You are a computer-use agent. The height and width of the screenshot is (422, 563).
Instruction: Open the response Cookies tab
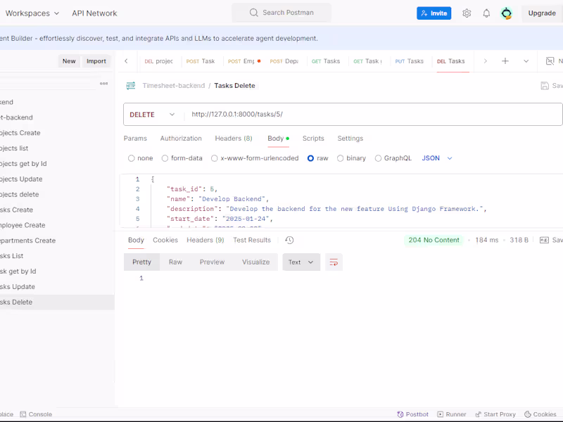click(x=165, y=240)
